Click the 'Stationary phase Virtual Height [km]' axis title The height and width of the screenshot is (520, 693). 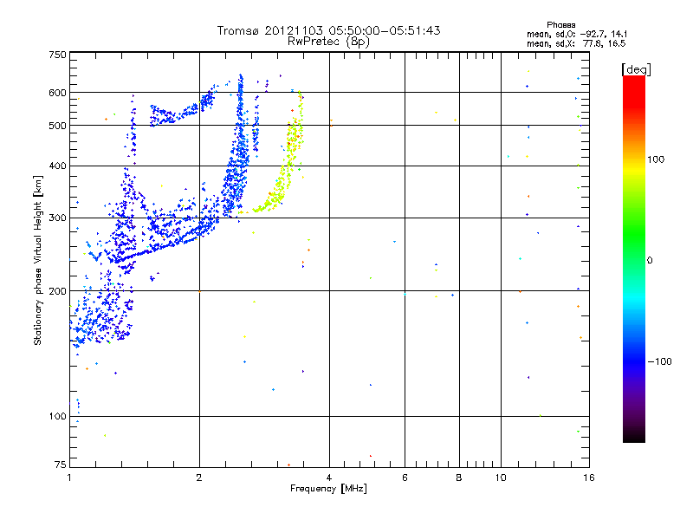tap(38, 260)
